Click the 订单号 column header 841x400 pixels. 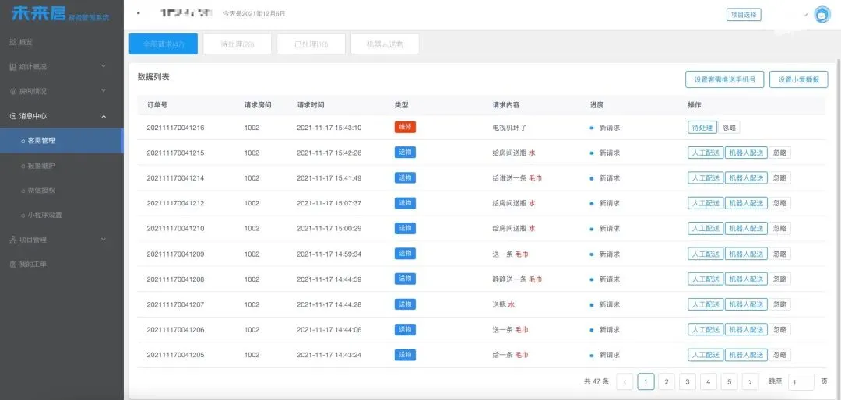157,105
